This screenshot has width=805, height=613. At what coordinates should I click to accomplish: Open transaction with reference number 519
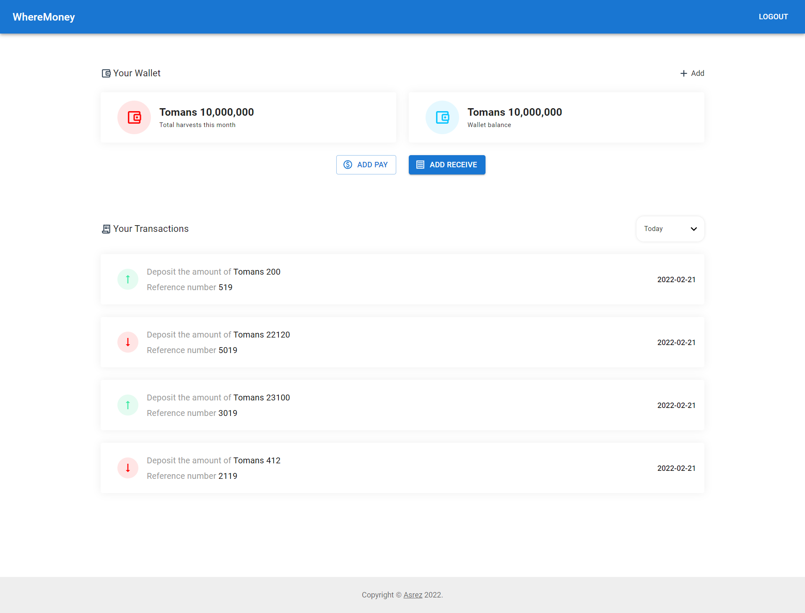(402, 279)
